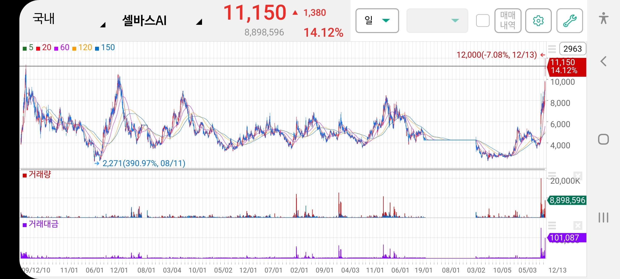Toggle the 5-day moving average legend
The height and width of the screenshot is (279, 620).
pyautogui.click(x=28, y=48)
